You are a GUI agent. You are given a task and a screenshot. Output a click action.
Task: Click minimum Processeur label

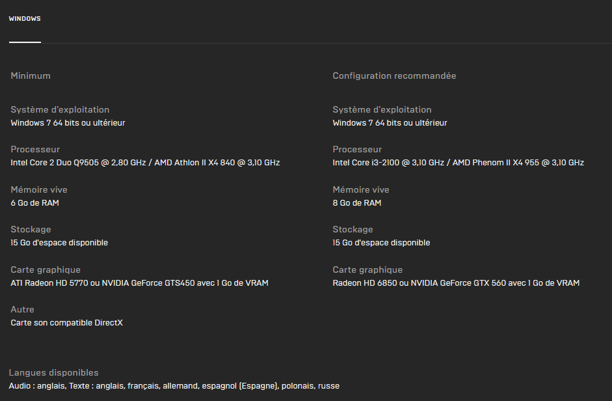tap(35, 149)
